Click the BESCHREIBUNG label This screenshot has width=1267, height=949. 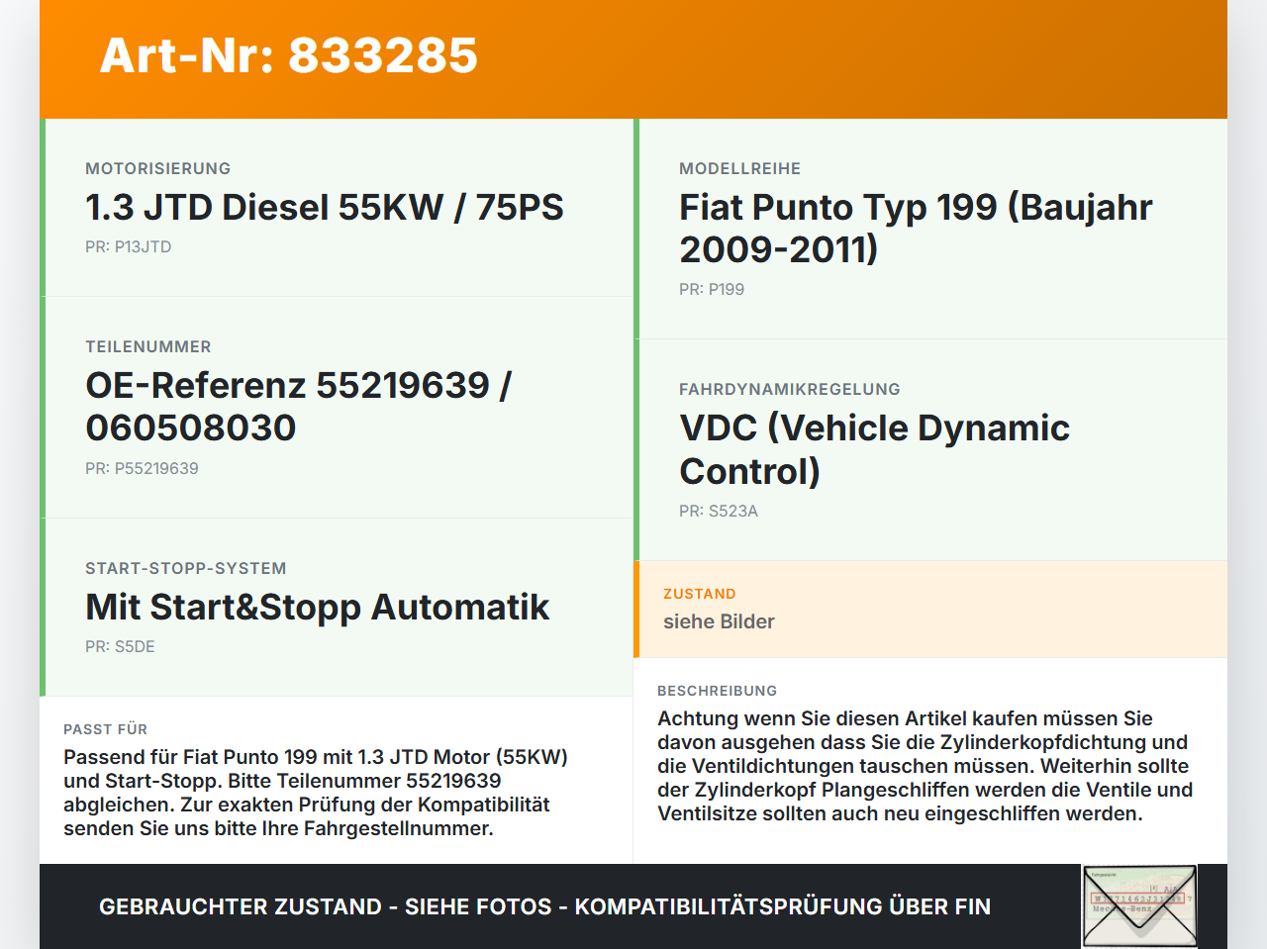coord(718,691)
